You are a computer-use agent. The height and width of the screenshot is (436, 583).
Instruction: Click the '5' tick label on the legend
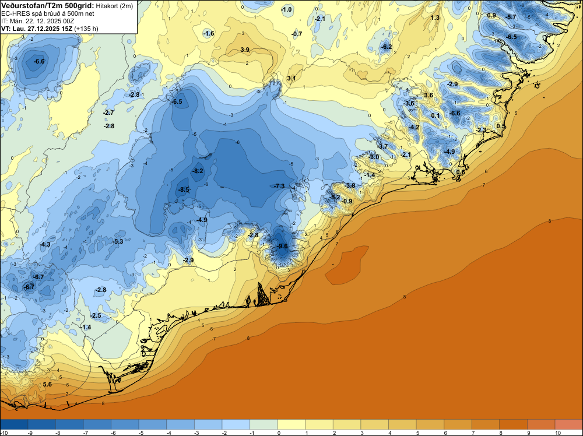point(417,433)
